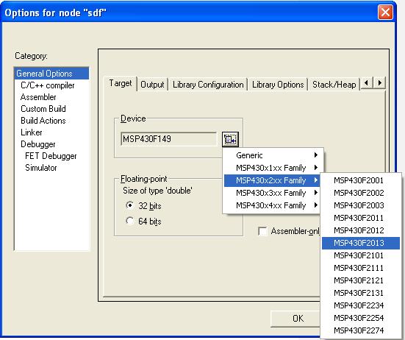Switch to the Target tab
Screen dimensions: 405x340
point(121,83)
